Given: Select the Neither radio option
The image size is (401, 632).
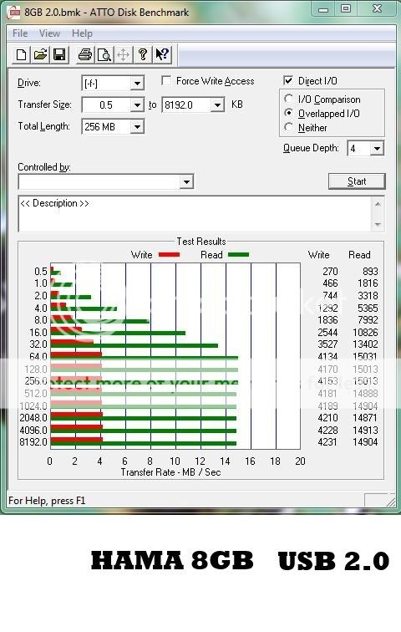Looking at the screenshot, I should pyautogui.click(x=288, y=127).
